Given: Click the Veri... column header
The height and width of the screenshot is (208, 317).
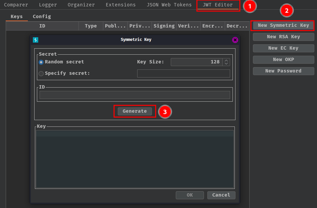Looking at the screenshot, I should coord(189,26).
